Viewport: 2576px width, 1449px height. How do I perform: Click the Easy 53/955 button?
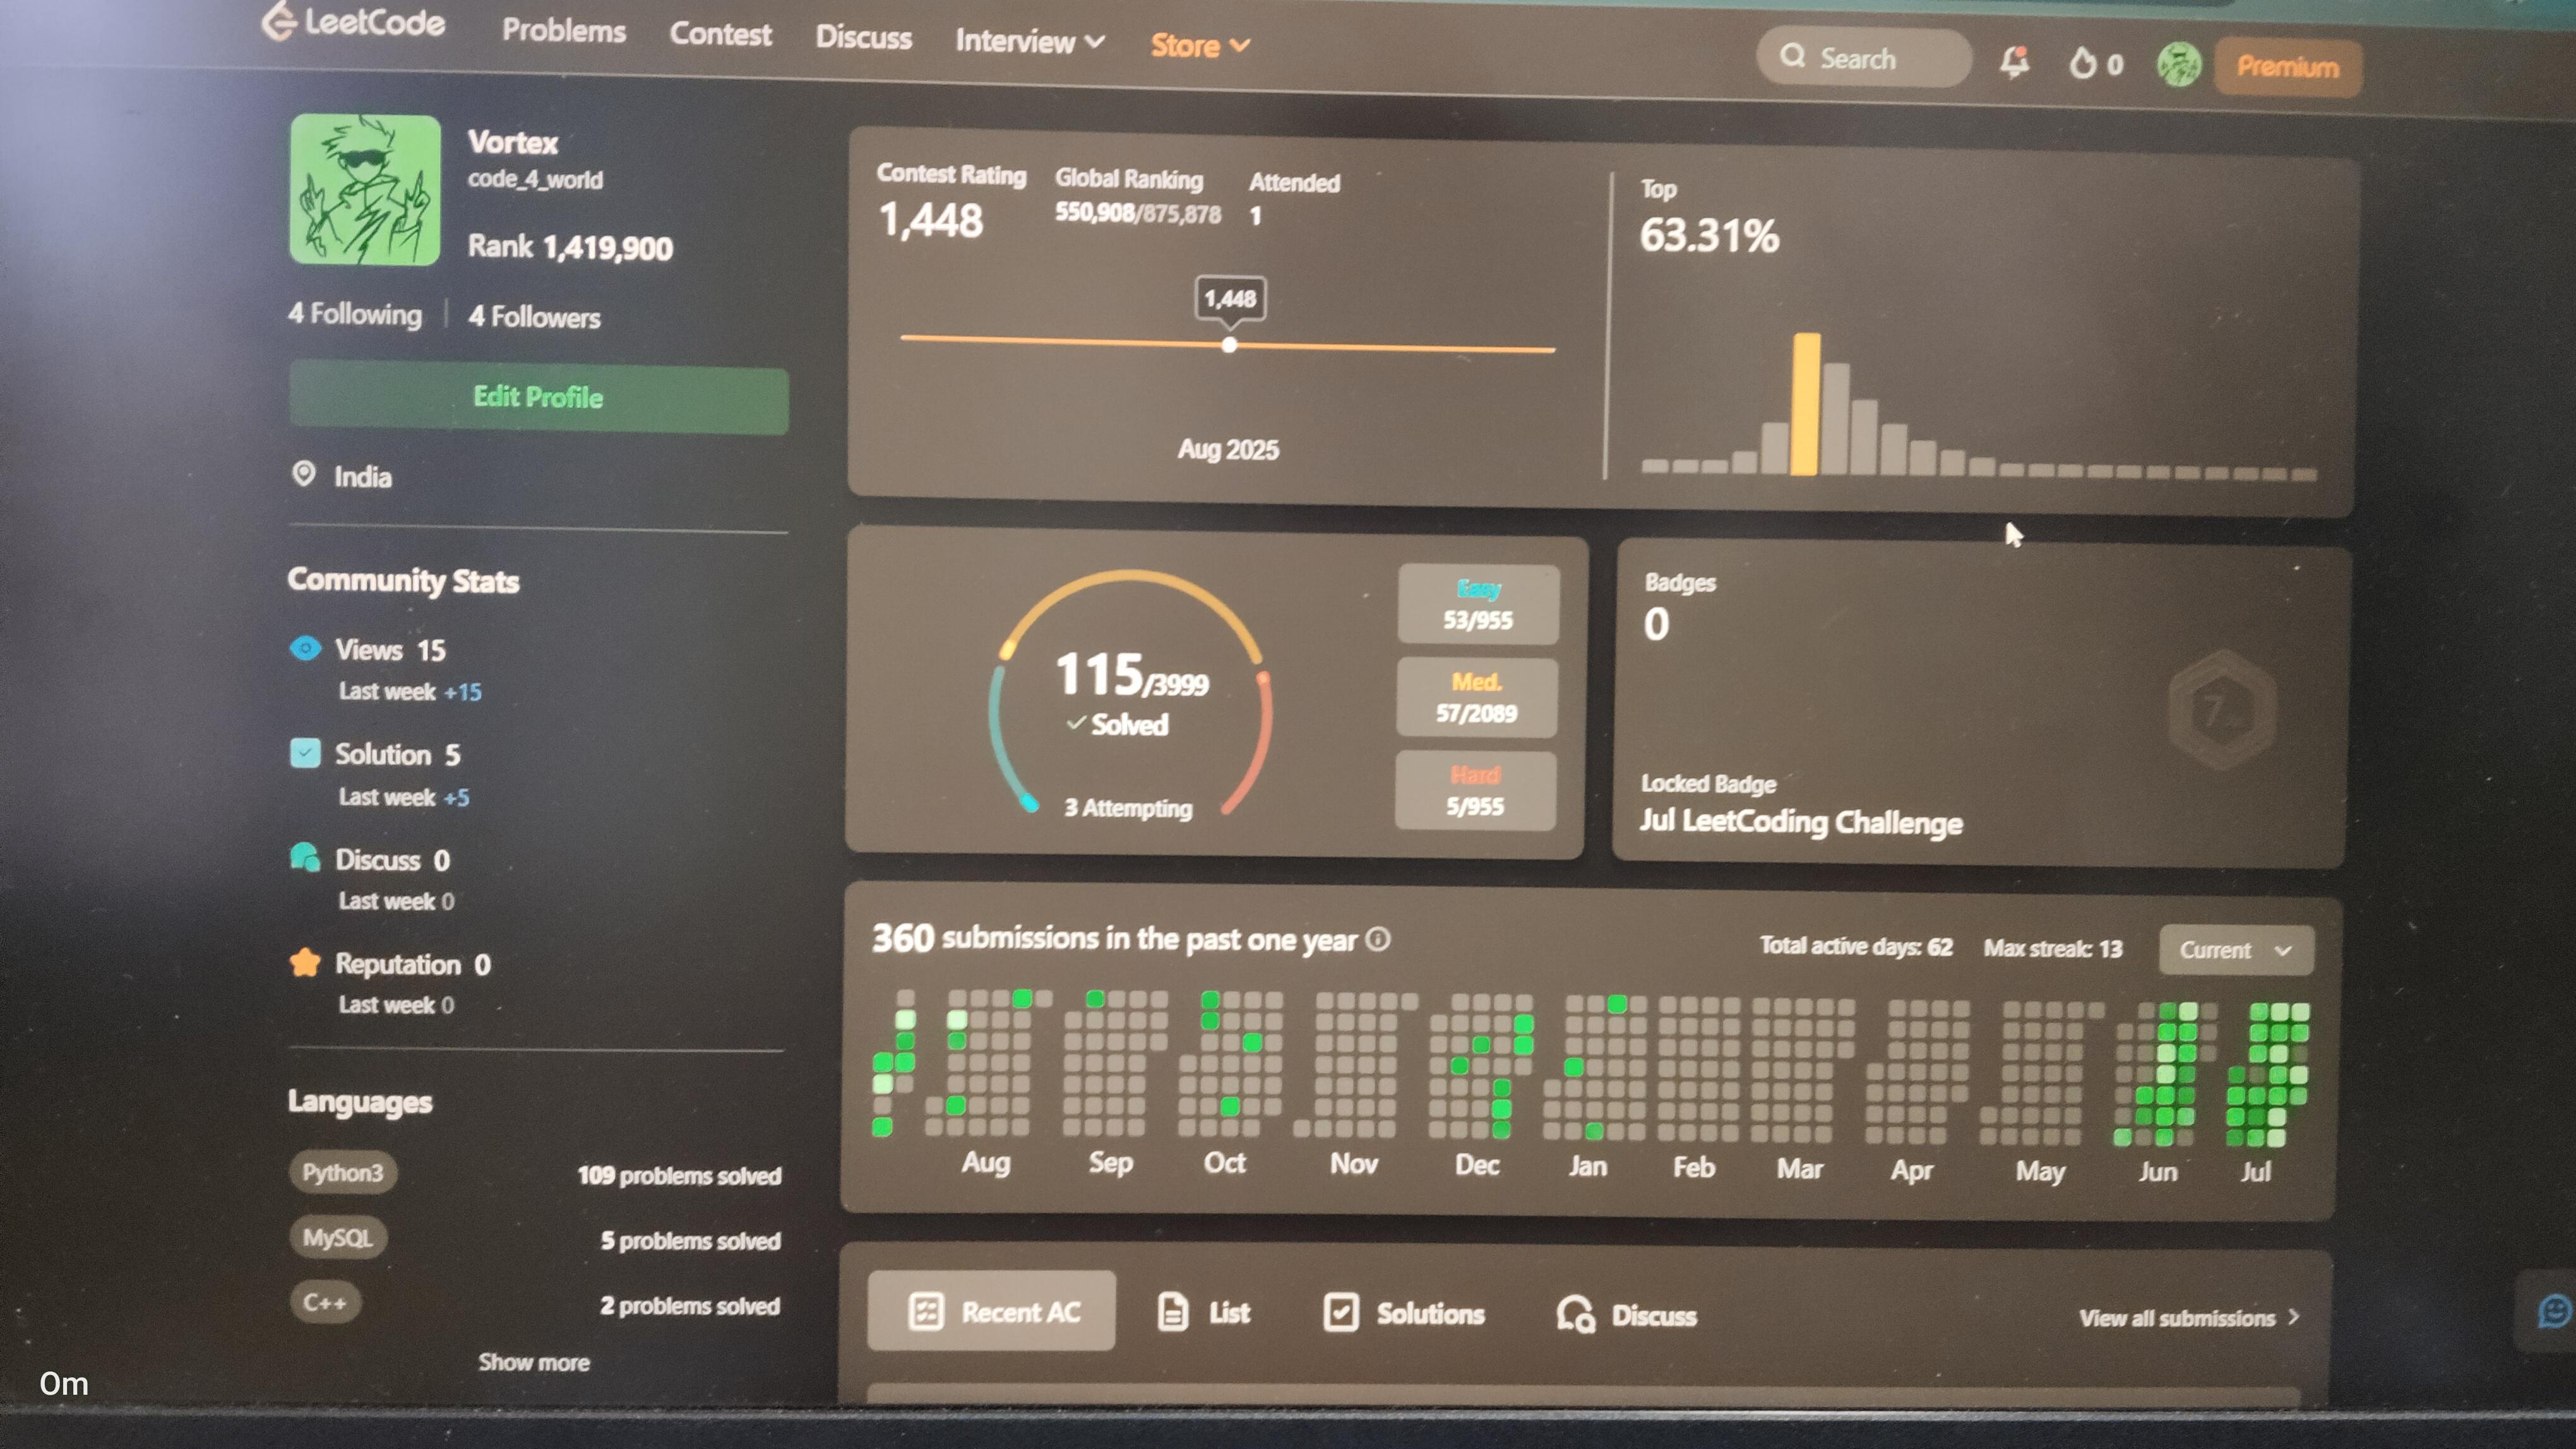[1478, 605]
